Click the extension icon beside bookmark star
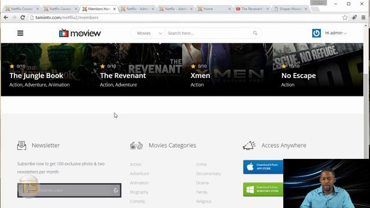The height and width of the screenshot is (208, 370). click(354, 17)
